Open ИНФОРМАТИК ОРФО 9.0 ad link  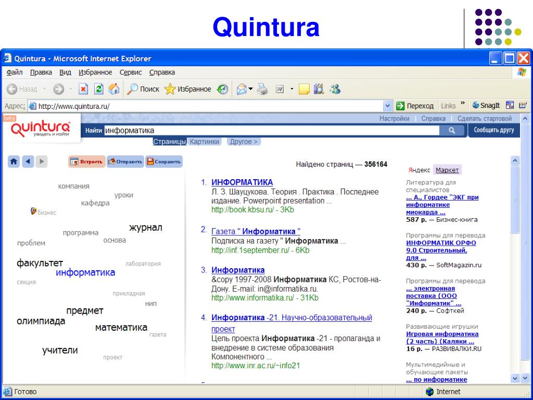pyautogui.click(x=441, y=250)
